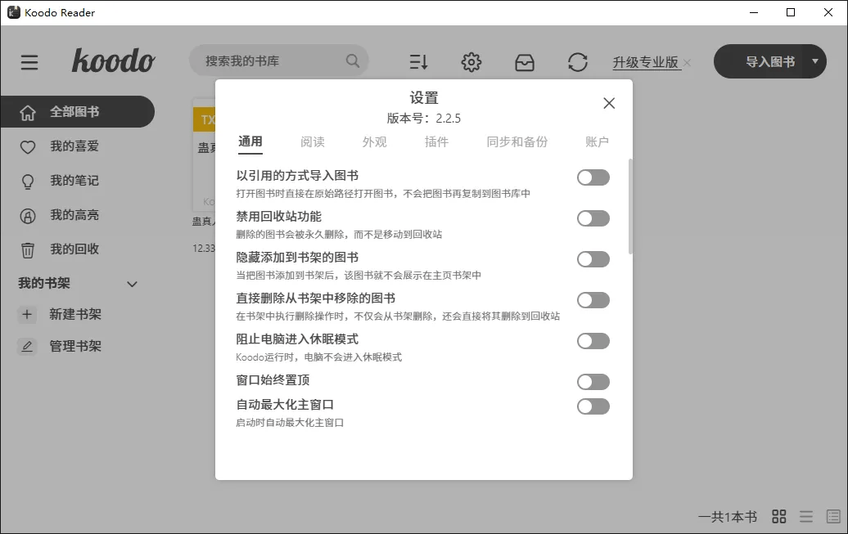Select the 外观 settings tab
The height and width of the screenshot is (534, 848).
(374, 142)
